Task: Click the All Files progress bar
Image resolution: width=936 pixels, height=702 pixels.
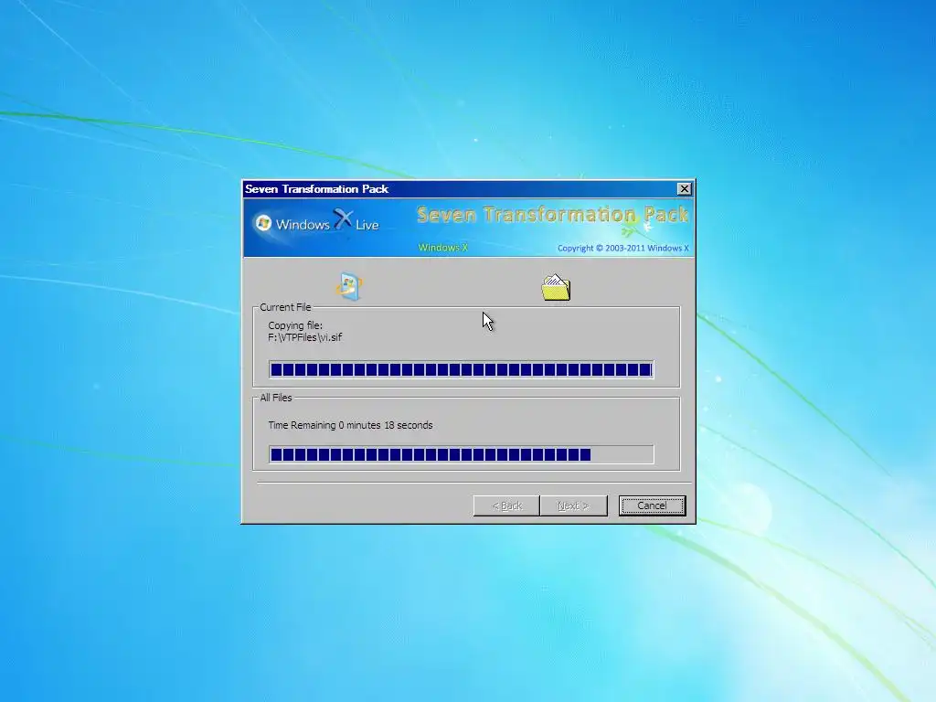Action: click(x=462, y=455)
